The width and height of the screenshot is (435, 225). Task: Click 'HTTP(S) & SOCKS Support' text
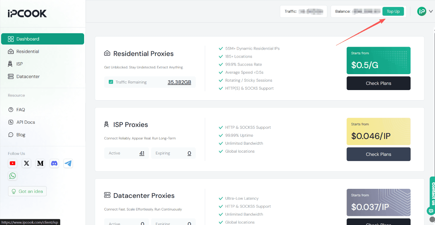pyautogui.click(x=249, y=88)
